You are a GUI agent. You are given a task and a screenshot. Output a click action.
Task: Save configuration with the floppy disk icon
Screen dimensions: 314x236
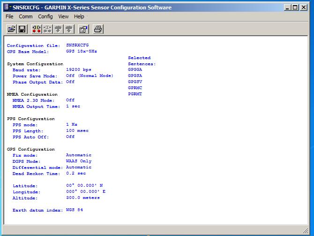pos(22,29)
